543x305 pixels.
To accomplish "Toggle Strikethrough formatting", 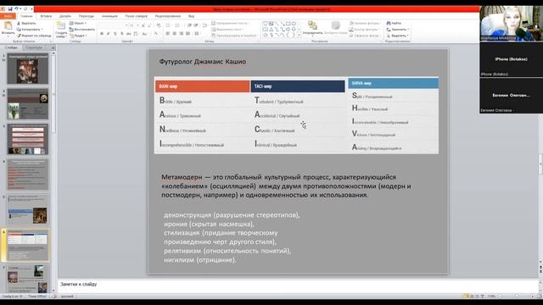I will coord(128,34).
